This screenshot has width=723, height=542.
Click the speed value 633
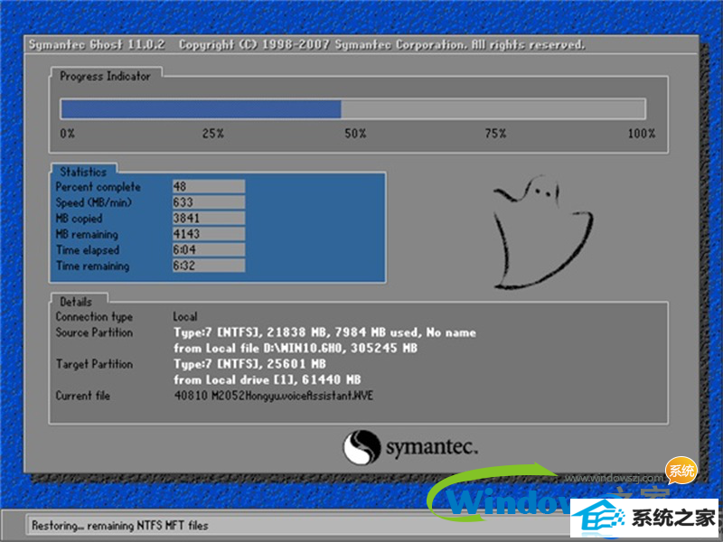click(x=209, y=201)
